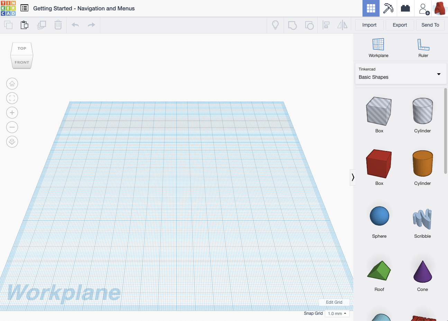Click the Home view button
The image size is (448, 321).
[12, 84]
